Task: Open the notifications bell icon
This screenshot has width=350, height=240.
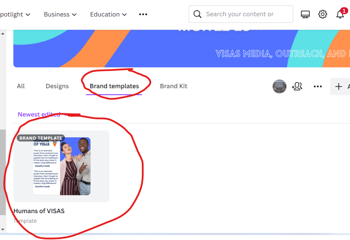Action: click(340, 14)
